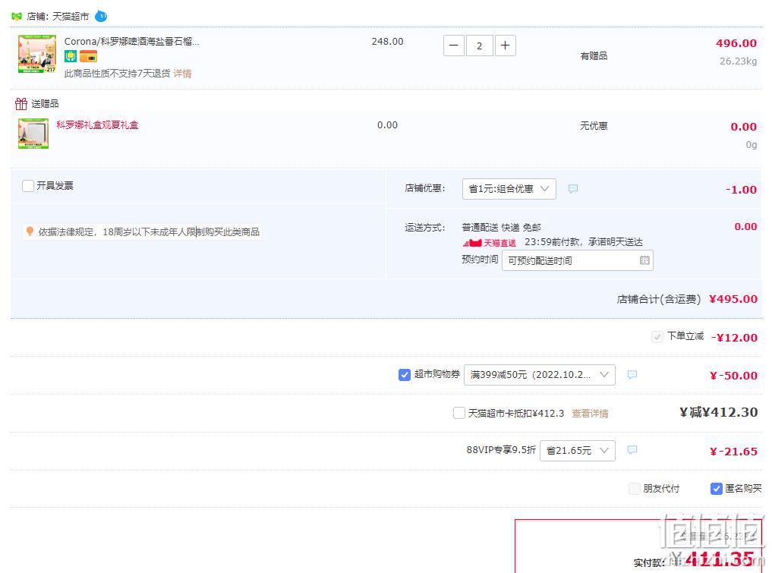Uncheck the 匿名购买 checkbox
Screen dimensions: 772x573
(717, 489)
